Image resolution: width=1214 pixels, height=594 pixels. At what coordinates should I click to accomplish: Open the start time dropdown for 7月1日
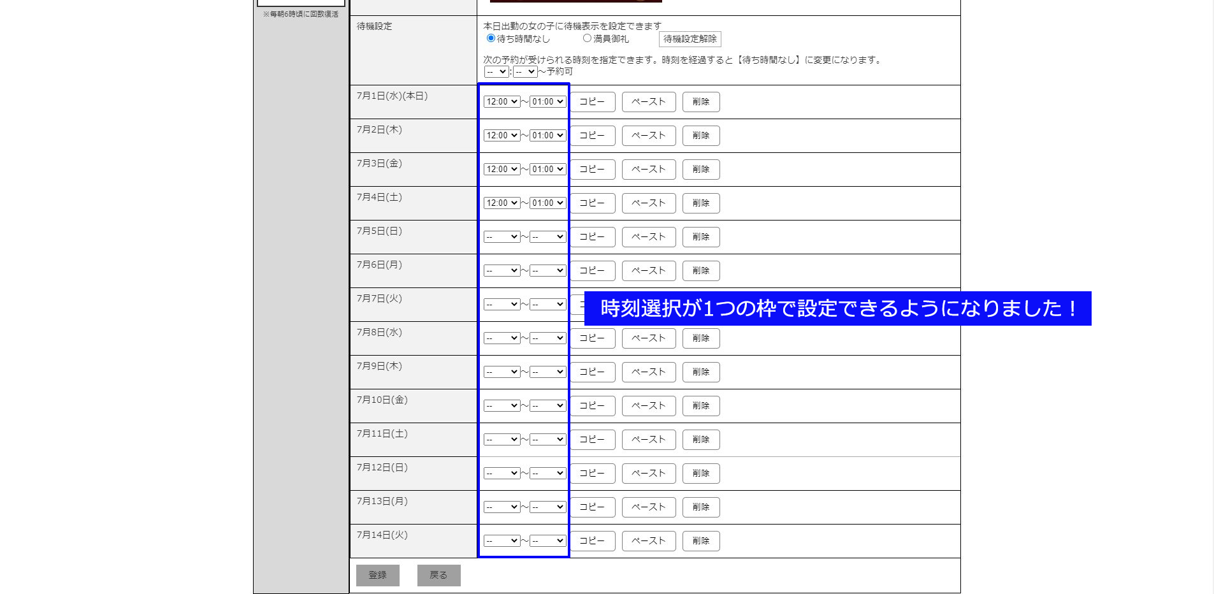click(x=502, y=101)
